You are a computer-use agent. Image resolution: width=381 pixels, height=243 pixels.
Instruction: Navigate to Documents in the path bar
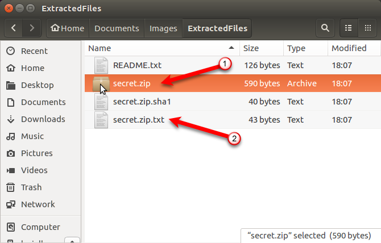[x=117, y=28]
